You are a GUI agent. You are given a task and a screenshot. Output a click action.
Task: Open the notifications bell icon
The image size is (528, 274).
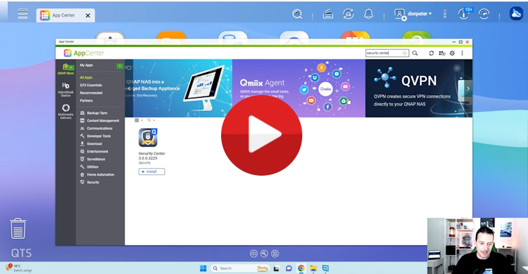(x=369, y=14)
